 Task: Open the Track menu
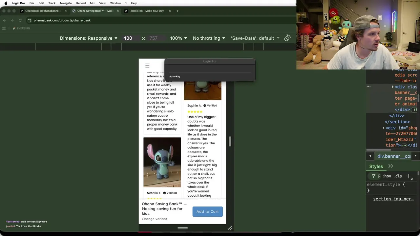(52, 3)
